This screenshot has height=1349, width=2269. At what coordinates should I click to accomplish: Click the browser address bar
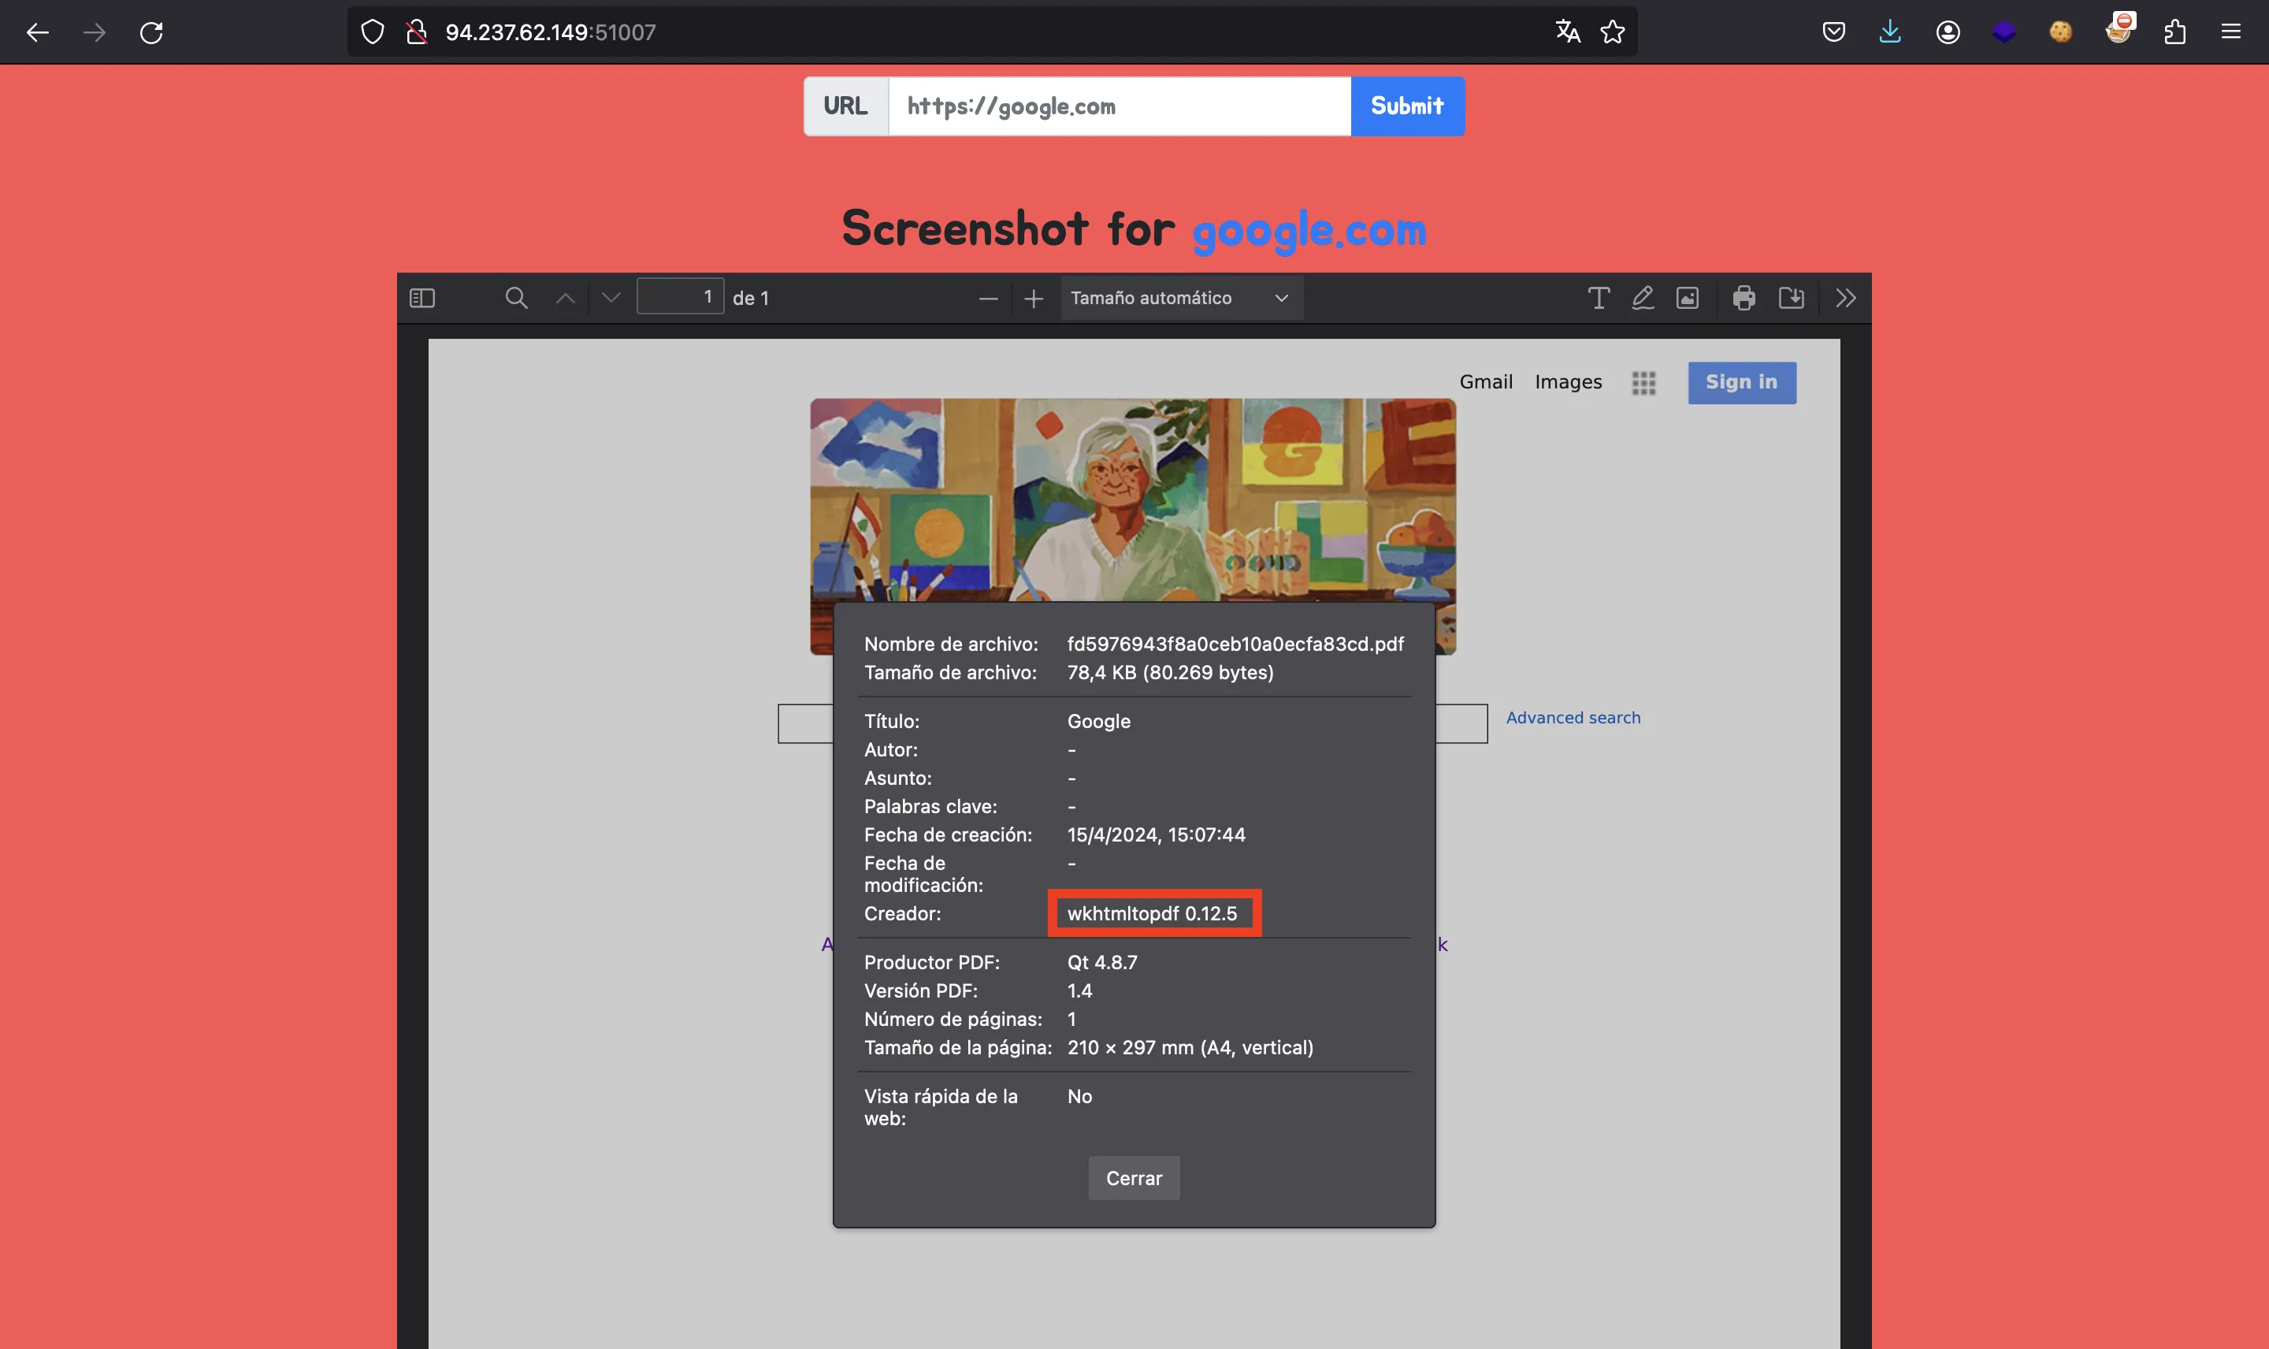[990, 33]
